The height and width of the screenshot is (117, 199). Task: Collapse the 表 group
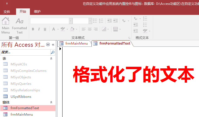point(51,58)
